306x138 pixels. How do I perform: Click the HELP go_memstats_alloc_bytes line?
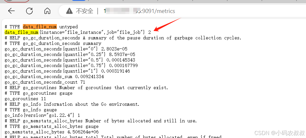pyautogui.click(x=101, y=121)
